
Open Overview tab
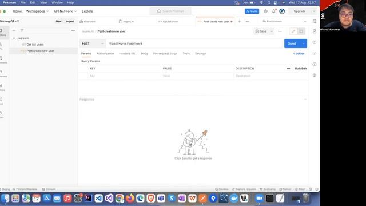(x=87, y=21)
